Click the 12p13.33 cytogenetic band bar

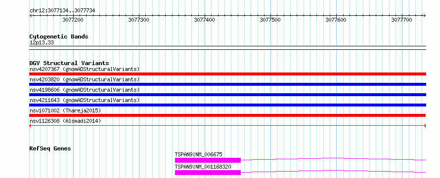(x=227, y=47)
